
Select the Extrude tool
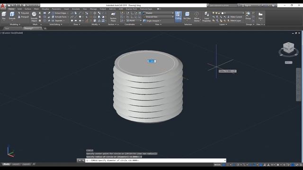12,16
